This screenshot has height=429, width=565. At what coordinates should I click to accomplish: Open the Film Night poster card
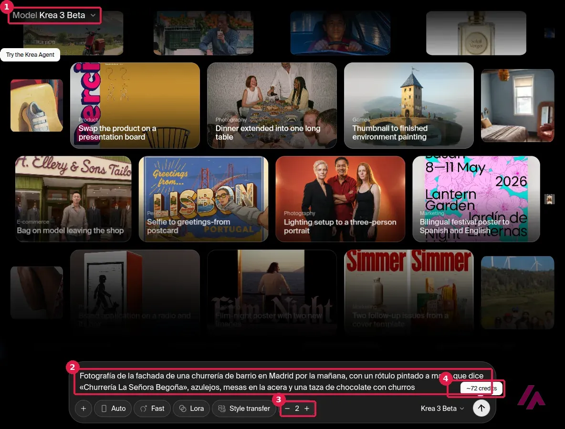pos(272,292)
